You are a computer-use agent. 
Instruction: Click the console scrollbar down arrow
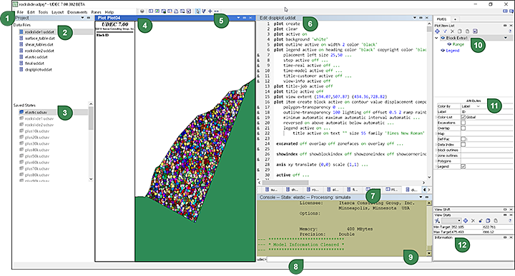click(x=429, y=253)
